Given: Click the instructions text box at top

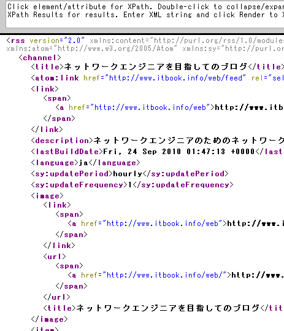Looking at the screenshot, I should click(x=145, y=14).
